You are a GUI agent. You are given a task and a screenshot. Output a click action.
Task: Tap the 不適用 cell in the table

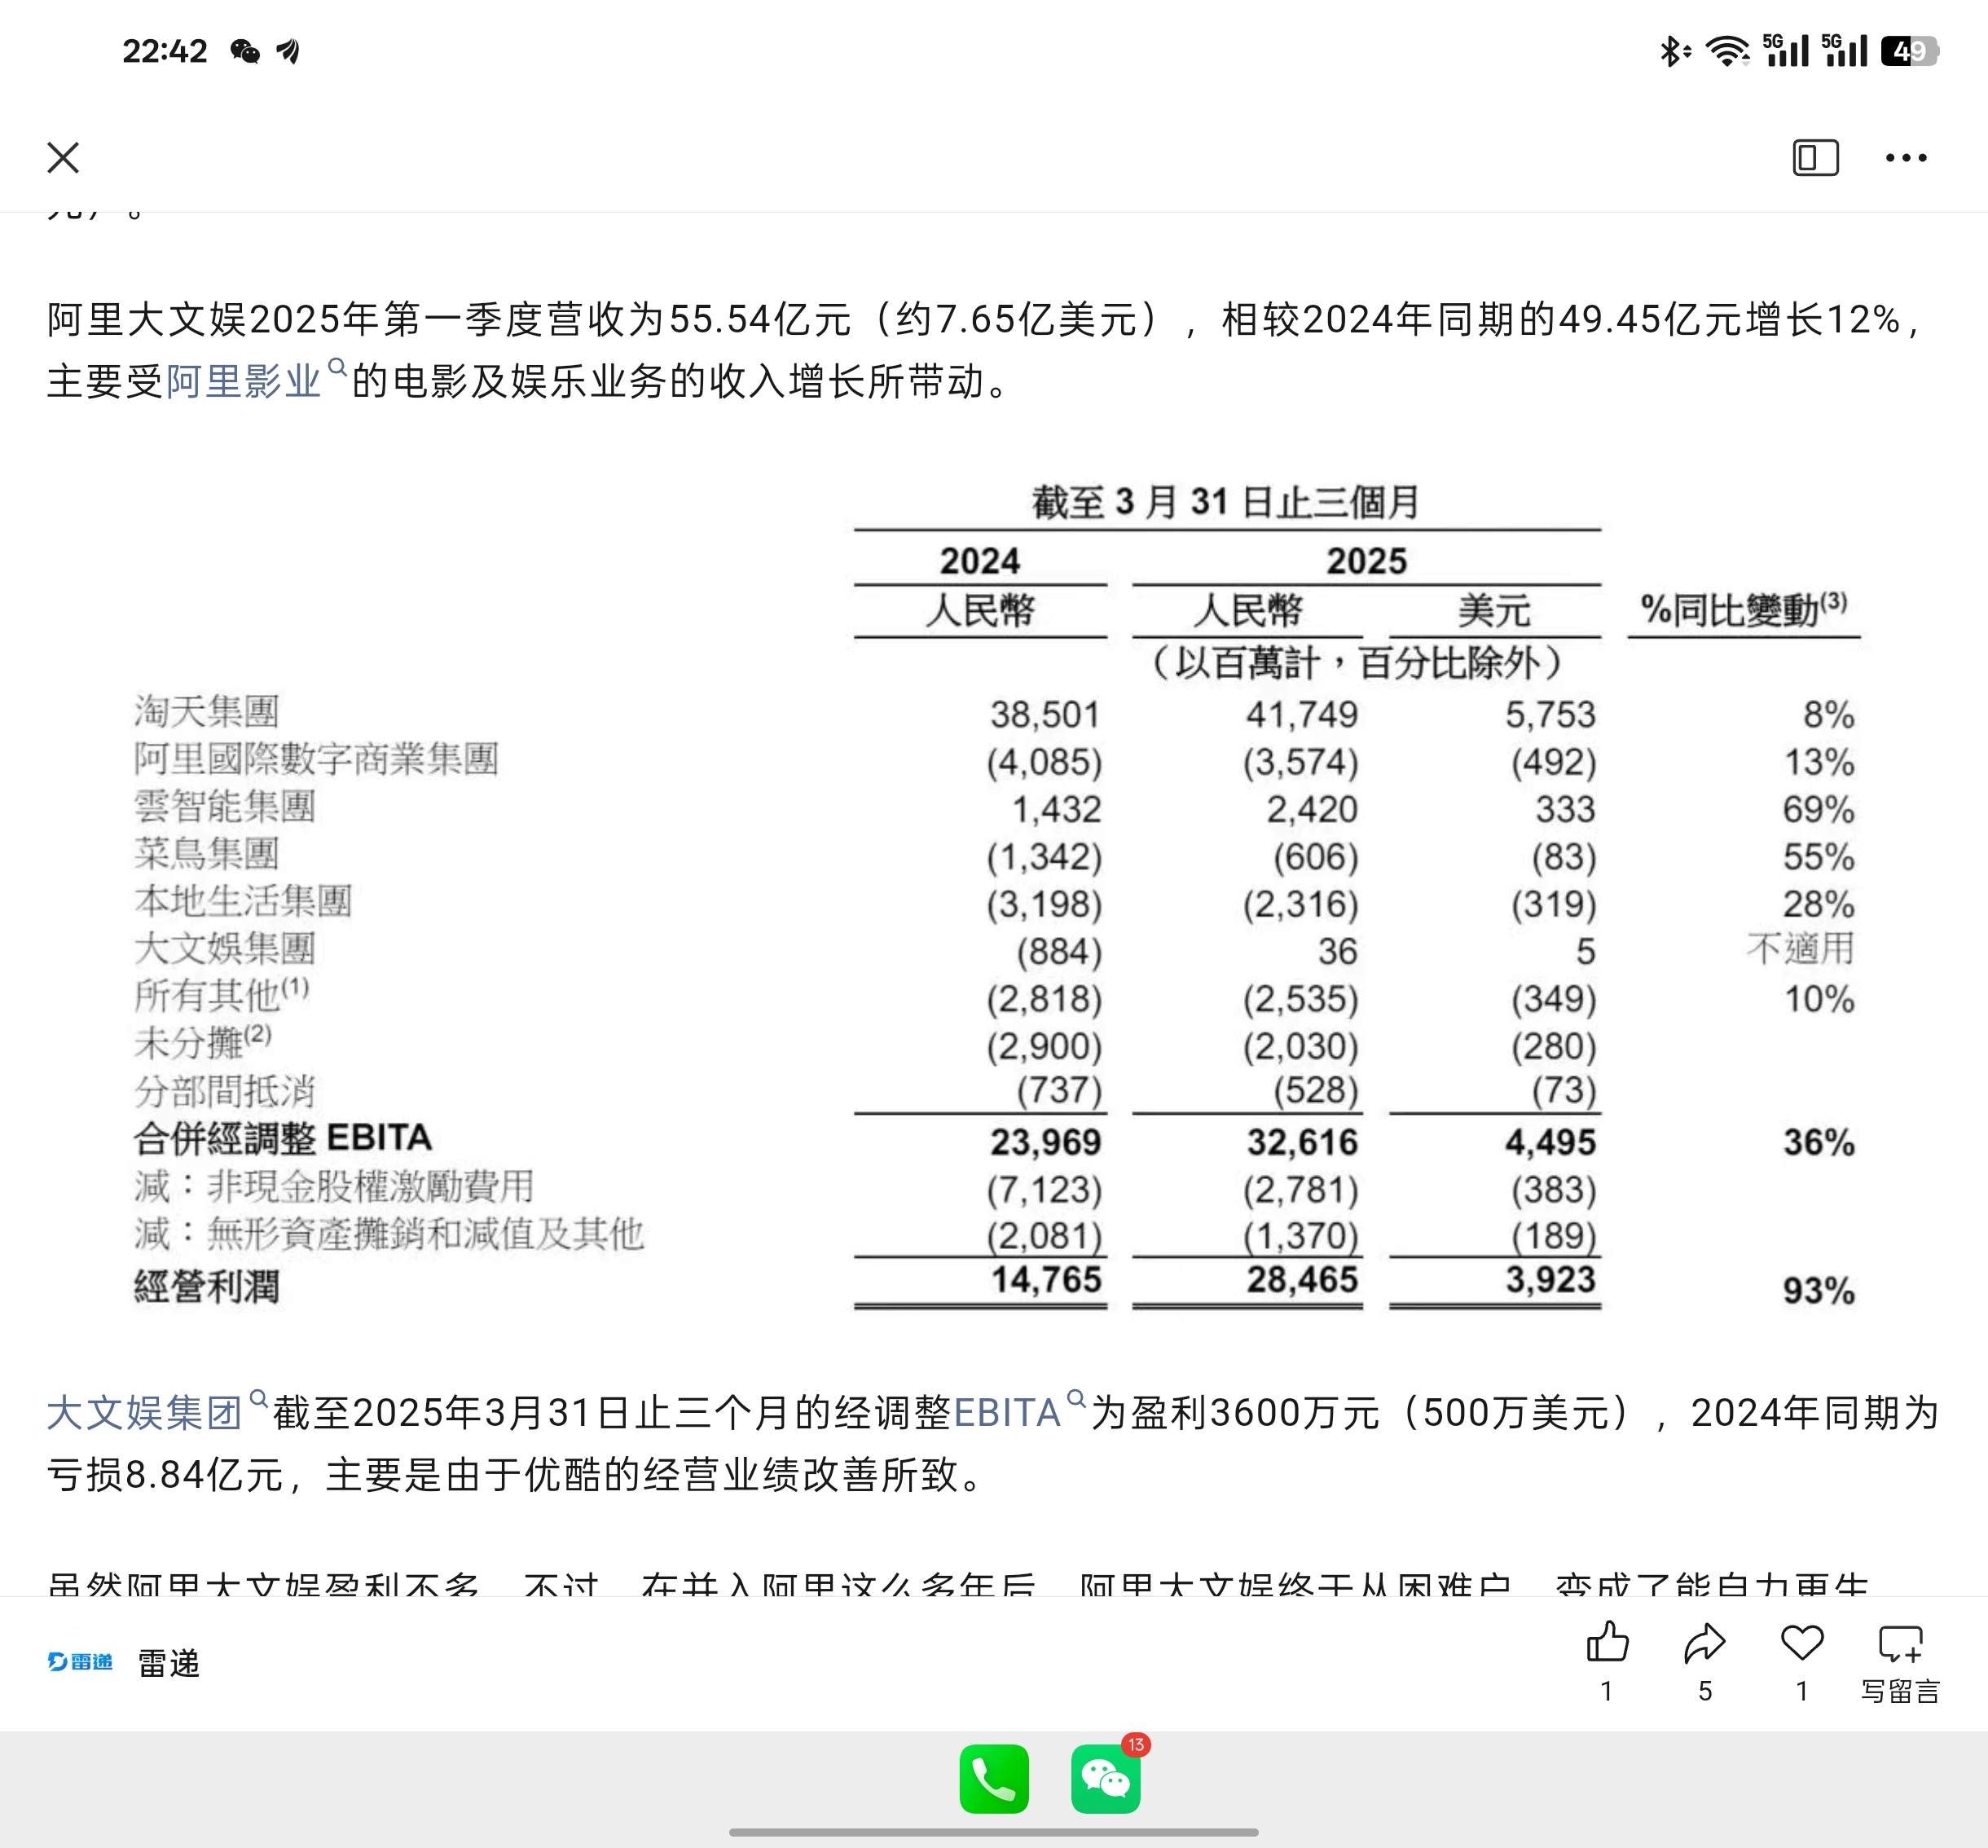1800,948
